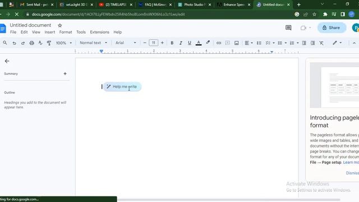Insert a link using chain icon
Screen dimensions: 359x202
[x=219, y=43]
